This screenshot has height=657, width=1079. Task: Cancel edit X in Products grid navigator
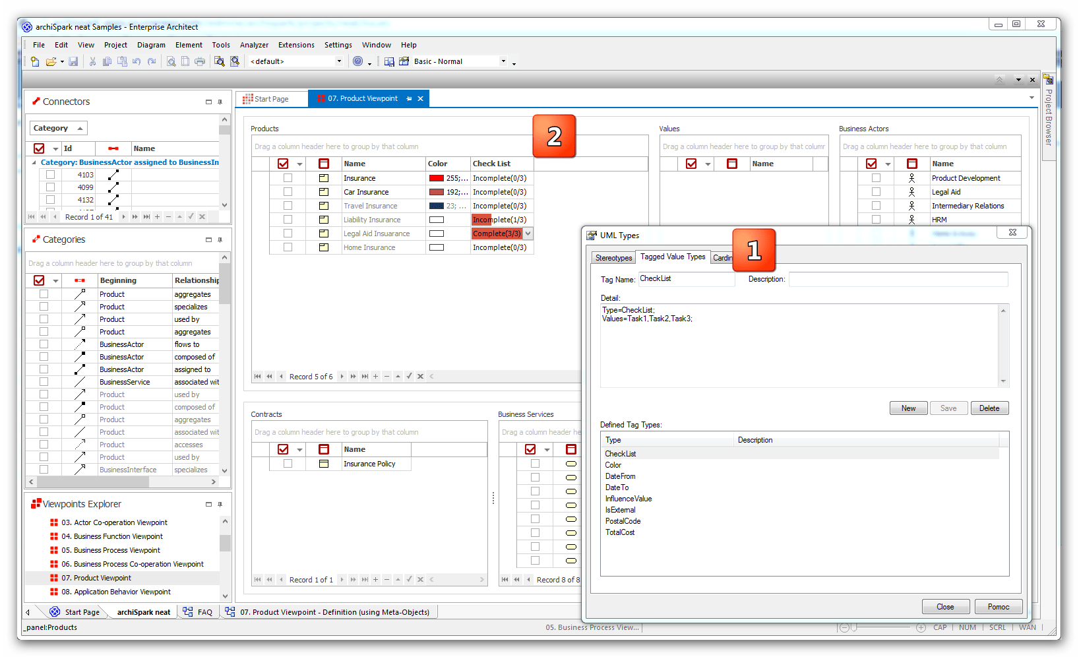(420, 377)
